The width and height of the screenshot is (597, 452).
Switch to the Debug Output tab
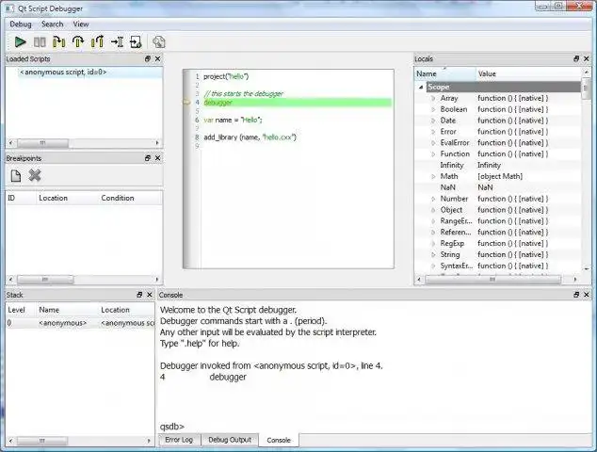tap(230, 440)
